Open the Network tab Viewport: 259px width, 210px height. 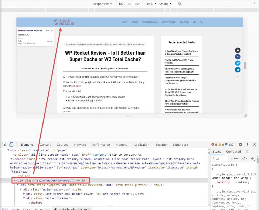point(80,145)
